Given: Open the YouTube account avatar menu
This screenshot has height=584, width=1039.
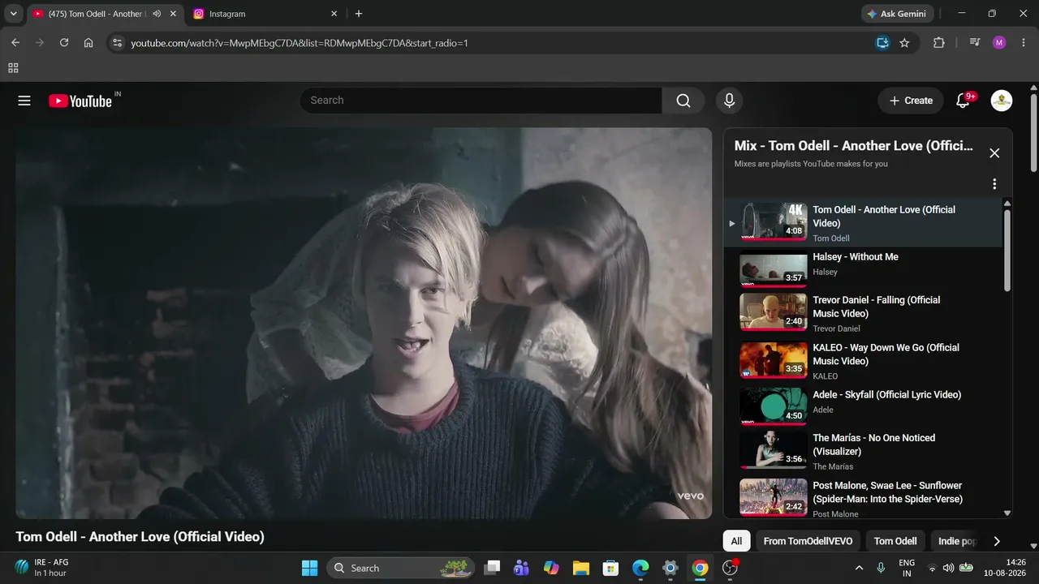Looking at the screenshot, I should 1002,101.
